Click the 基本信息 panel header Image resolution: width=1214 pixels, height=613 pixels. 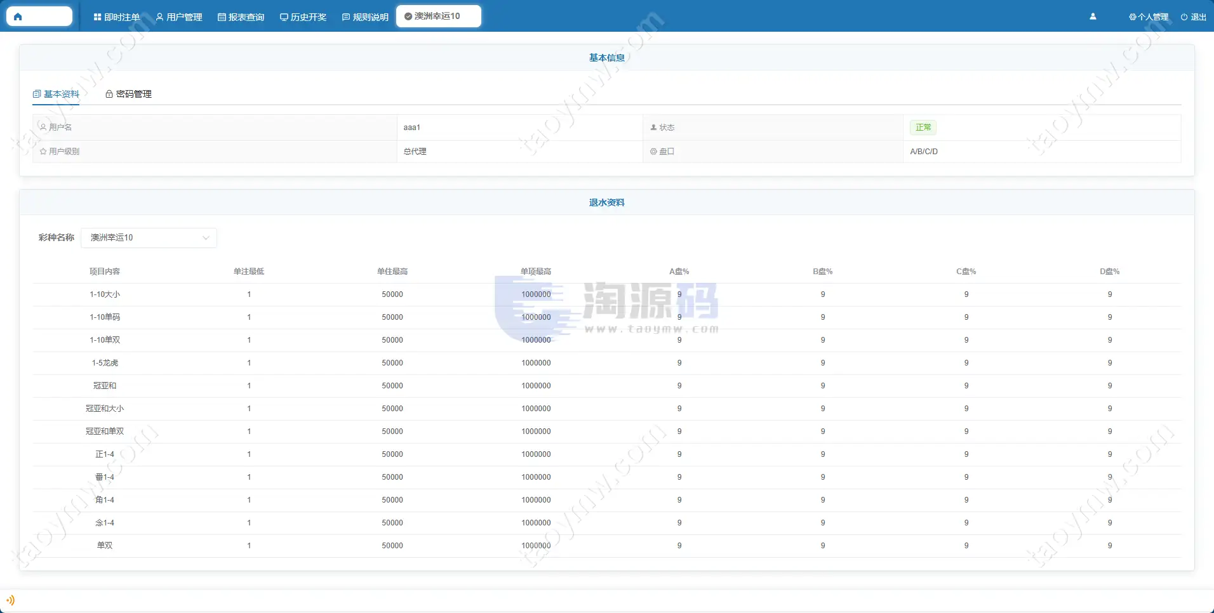(607, 58)
